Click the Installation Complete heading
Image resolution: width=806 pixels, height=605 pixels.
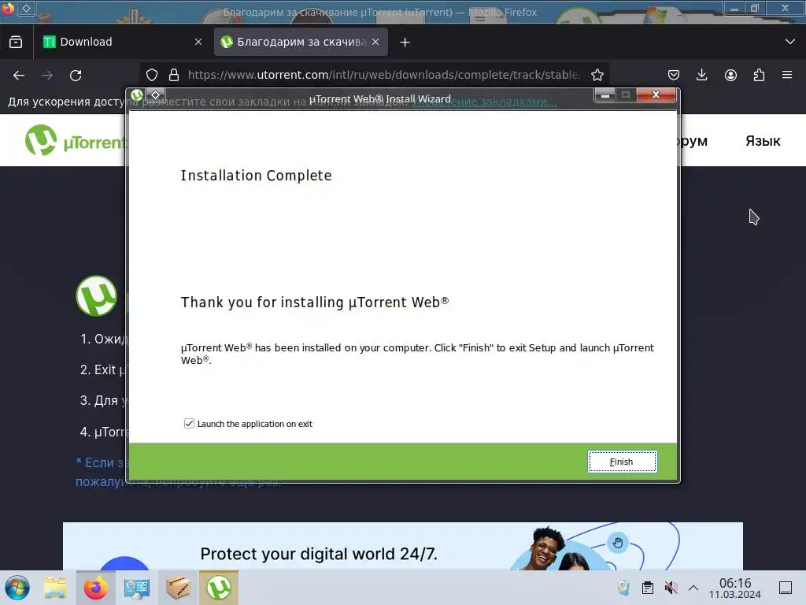[x=256, y=176]
